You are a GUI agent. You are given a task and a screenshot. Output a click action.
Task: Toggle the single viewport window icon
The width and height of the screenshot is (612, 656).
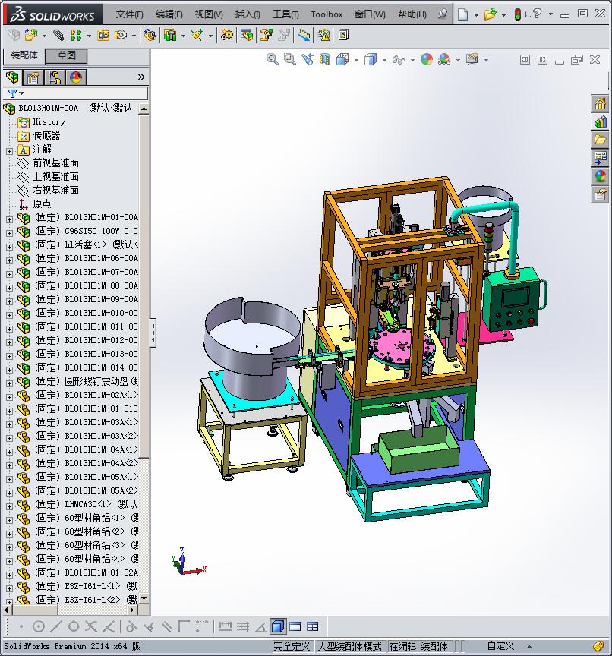pyautogui.click(x=295, y=626)
